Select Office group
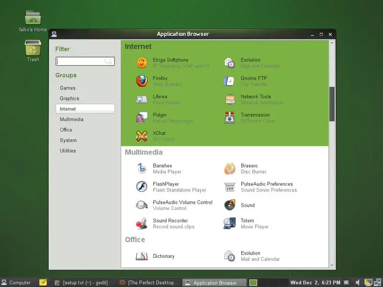383x287 pixels. click(85, 130)
